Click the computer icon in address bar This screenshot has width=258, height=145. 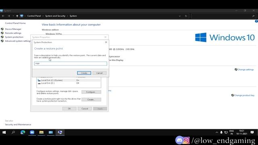pos(22,16)
